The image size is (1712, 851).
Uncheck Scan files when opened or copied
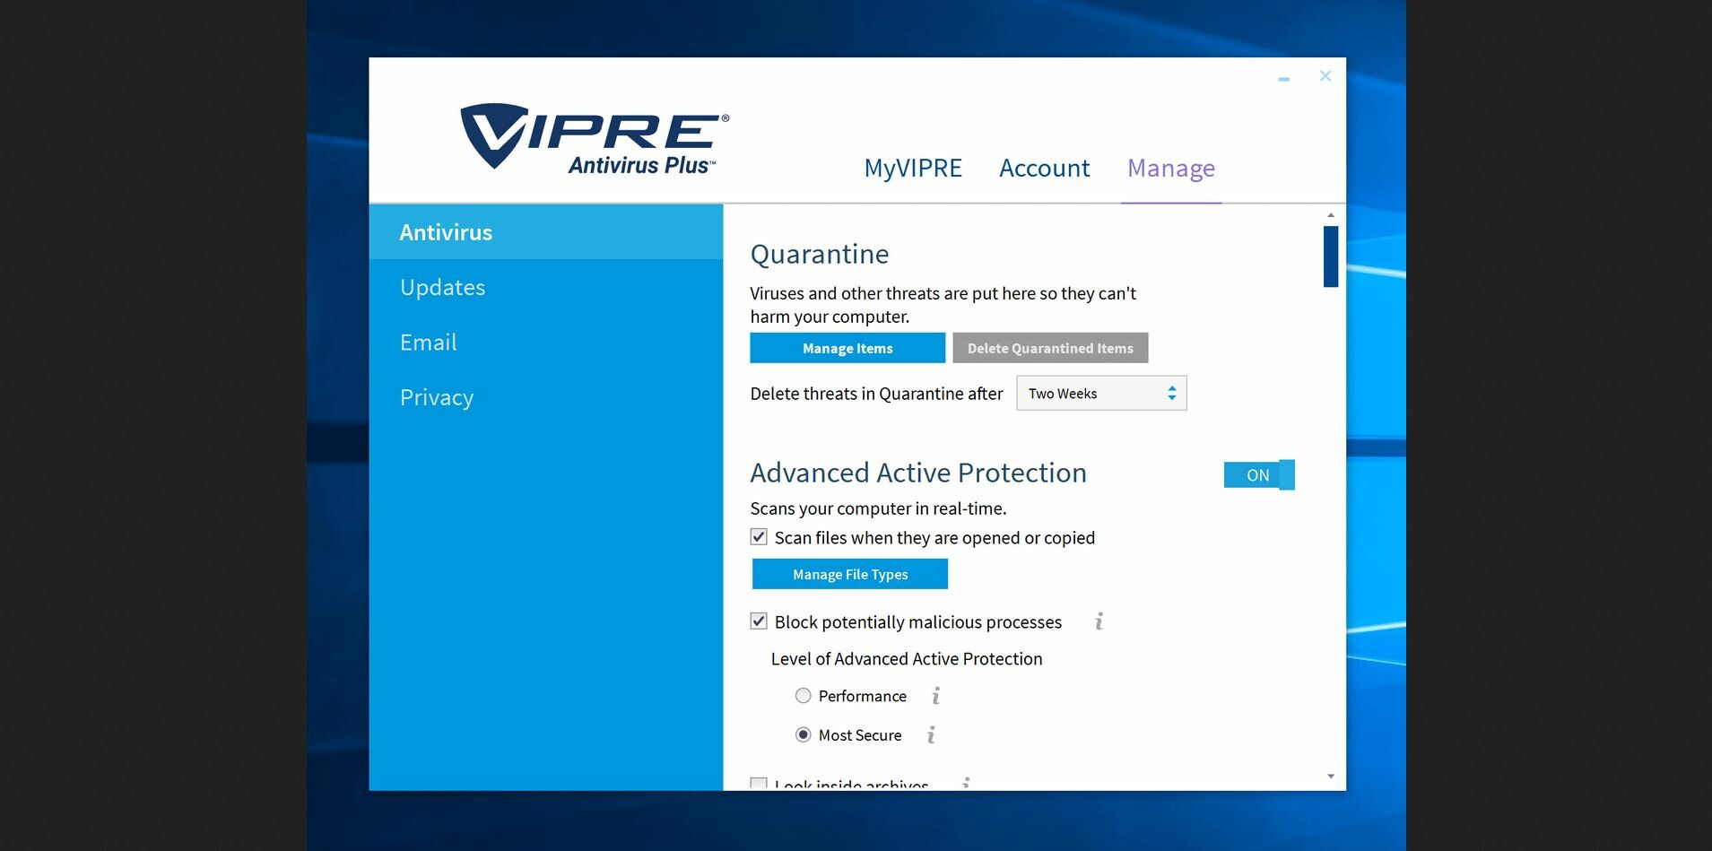(759, 537)
